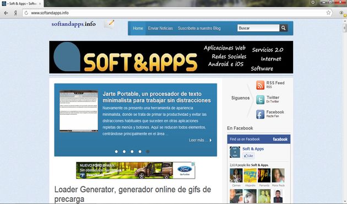The image size is (347, 204).
Task: Click the Soft & Apps Facebook page avatar
Action: coord(235,152)
